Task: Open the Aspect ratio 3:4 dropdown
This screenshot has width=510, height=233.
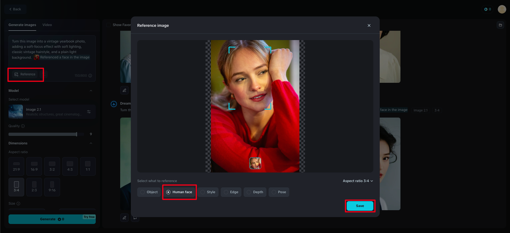Action: (358, 181)
